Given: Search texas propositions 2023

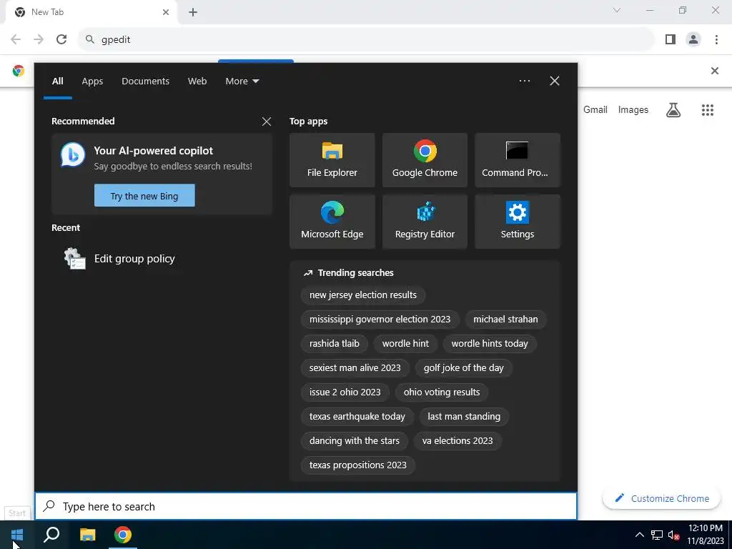Looking at the screenshot, I should tap(357, 465).
